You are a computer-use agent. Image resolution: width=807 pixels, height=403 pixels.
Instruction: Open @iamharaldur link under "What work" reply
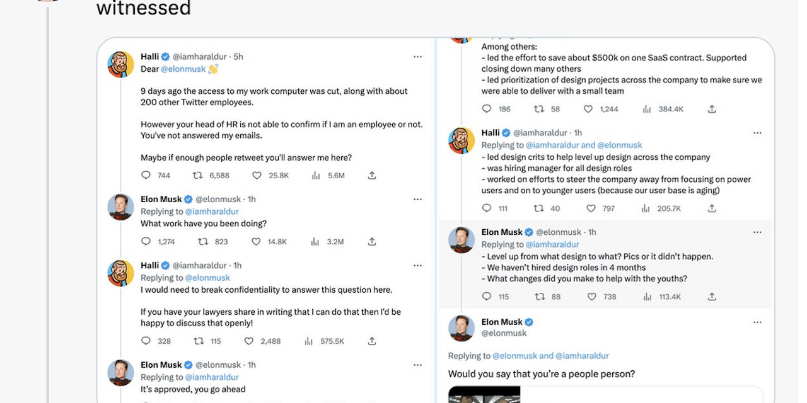212,212
